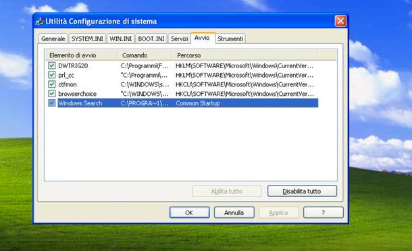The image size is (412, 251).
Task: Select the browserchoice startup item name
Action: tap(77, 94)
